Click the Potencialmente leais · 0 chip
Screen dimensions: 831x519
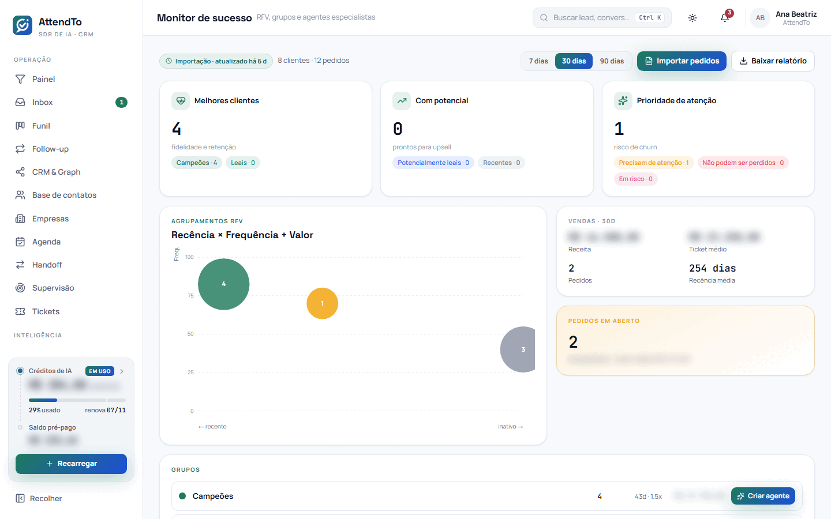pyautogui.click(x=433, y=163)
